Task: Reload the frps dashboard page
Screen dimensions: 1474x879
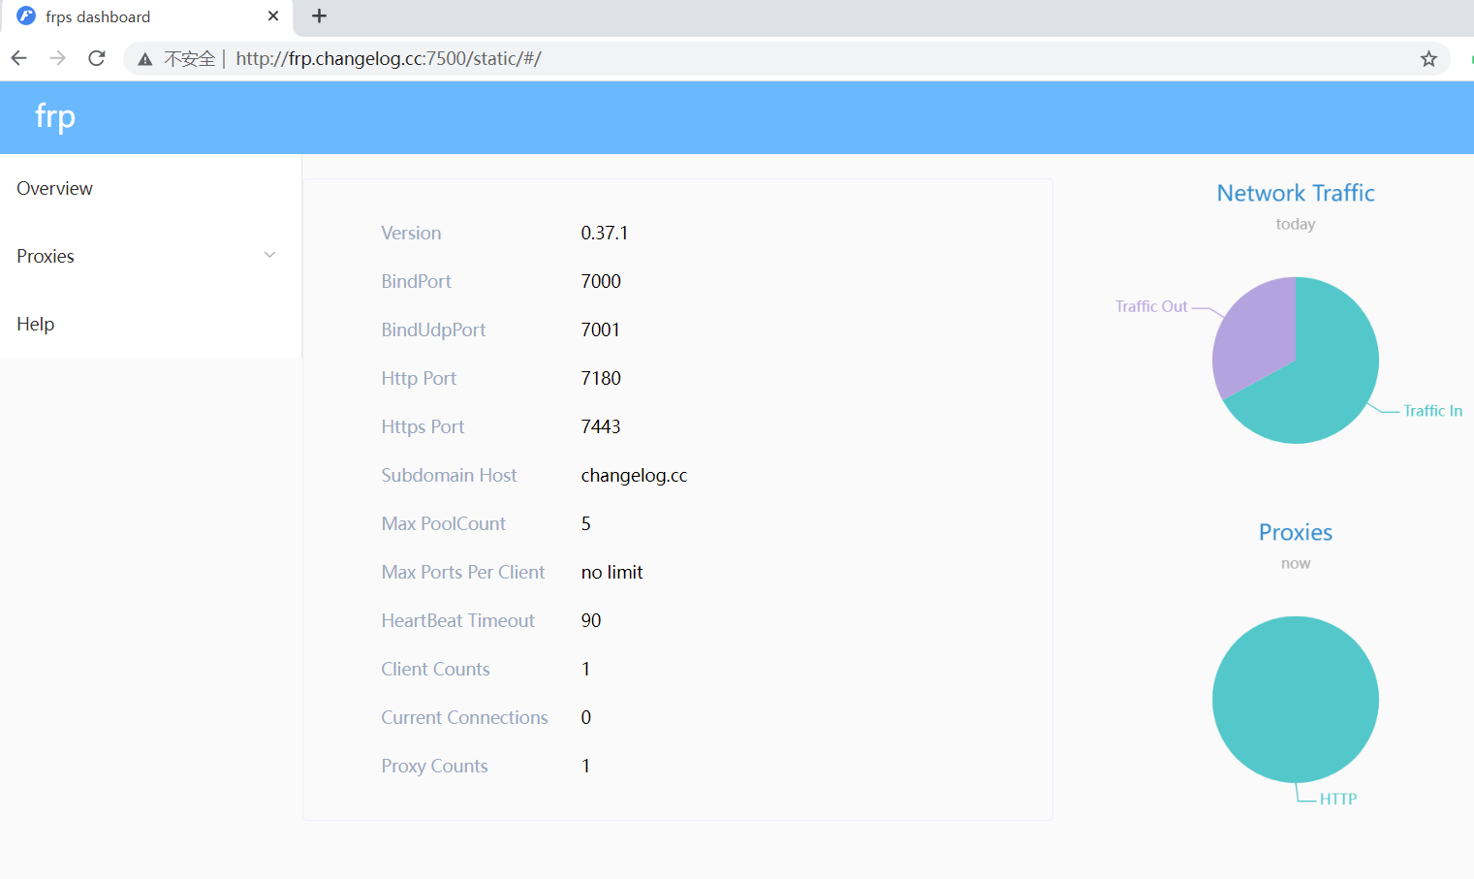Action: pyautogui.click(x=97, y=58)
